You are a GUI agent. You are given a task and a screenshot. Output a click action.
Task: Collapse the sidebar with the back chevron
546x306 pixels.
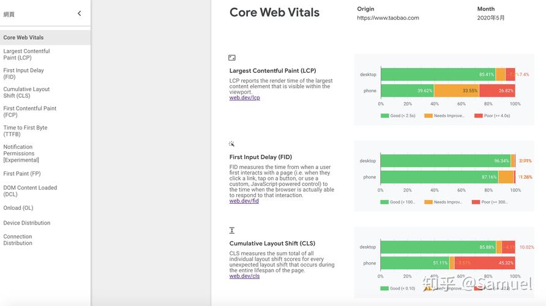(80, 13)
